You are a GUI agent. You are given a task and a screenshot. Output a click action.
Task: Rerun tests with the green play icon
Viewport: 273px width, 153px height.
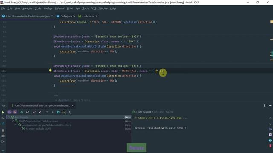click(3, 112)
